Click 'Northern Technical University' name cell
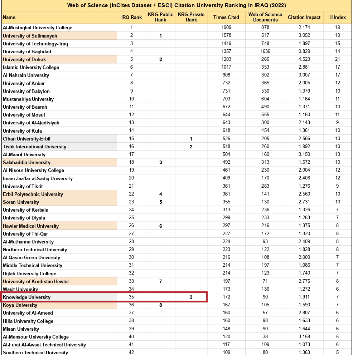This screenshot has width=353, height=355. (x=59, y=250)
